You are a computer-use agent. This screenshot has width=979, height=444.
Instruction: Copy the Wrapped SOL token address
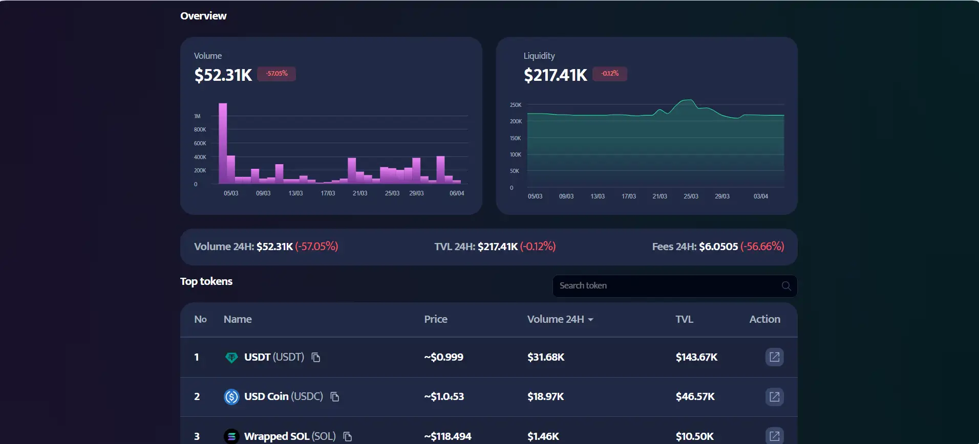click(348, 436)
